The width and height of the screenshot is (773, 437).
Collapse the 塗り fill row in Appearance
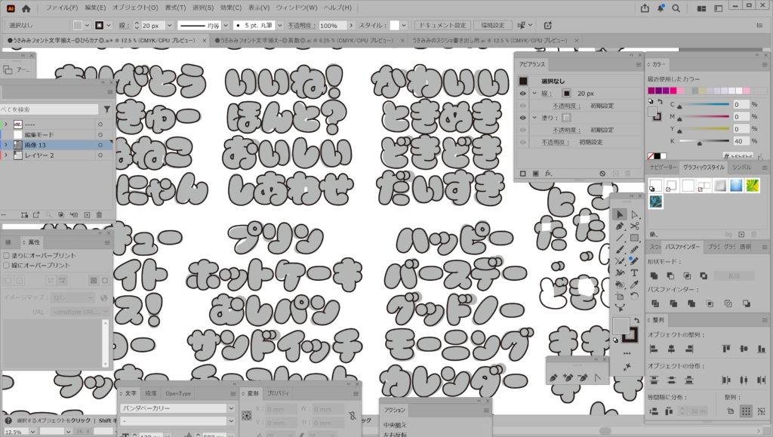(x=534, y=118)
